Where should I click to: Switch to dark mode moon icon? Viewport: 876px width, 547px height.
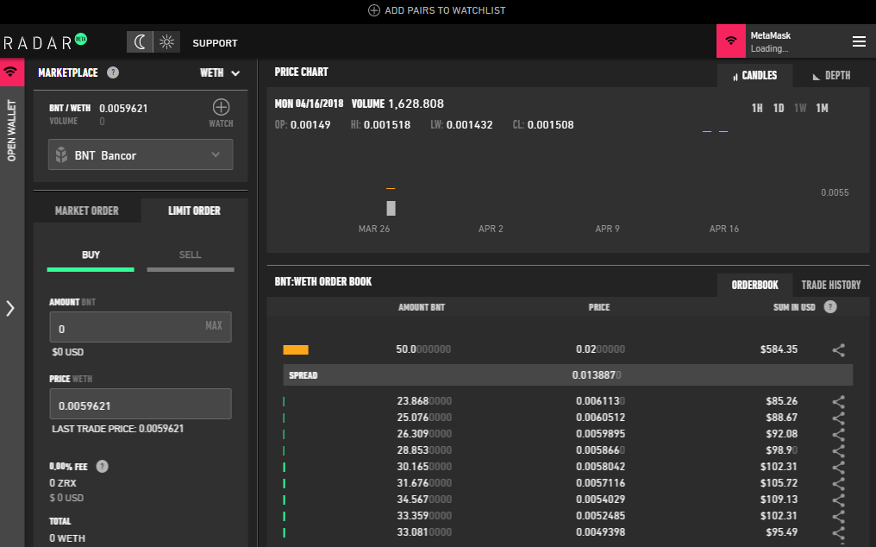click(140, 42)
